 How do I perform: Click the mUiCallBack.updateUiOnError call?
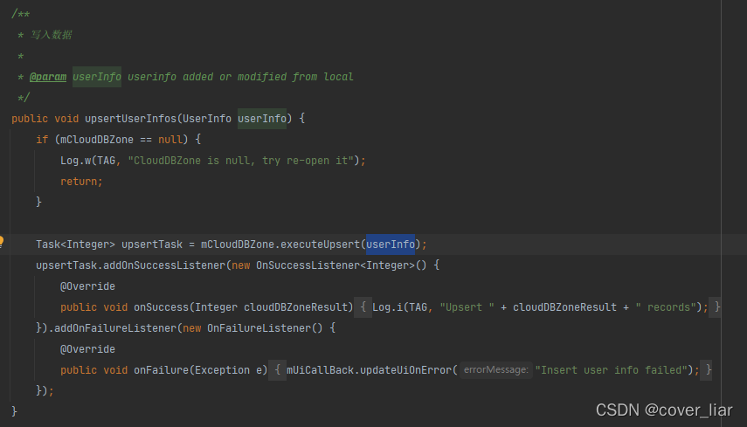point(370,370)
